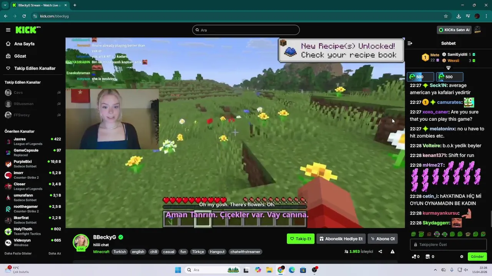Open followed channel 99luosman
492x276 pixels.
pos(33,104)
